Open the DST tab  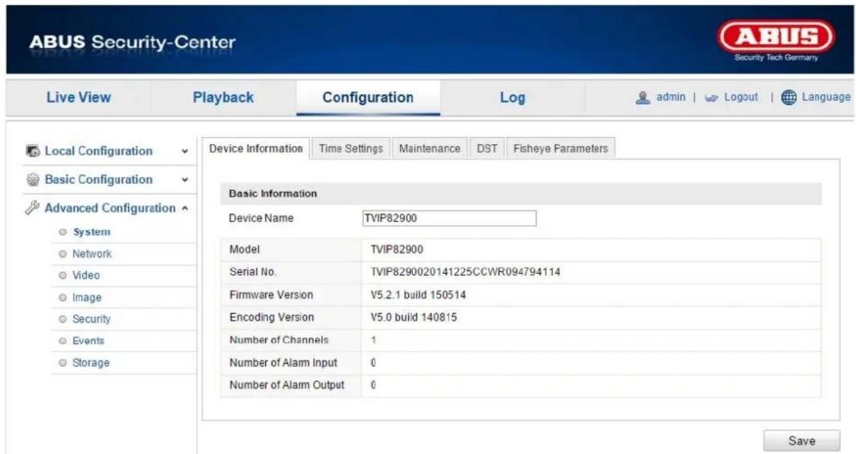point(486,148)
